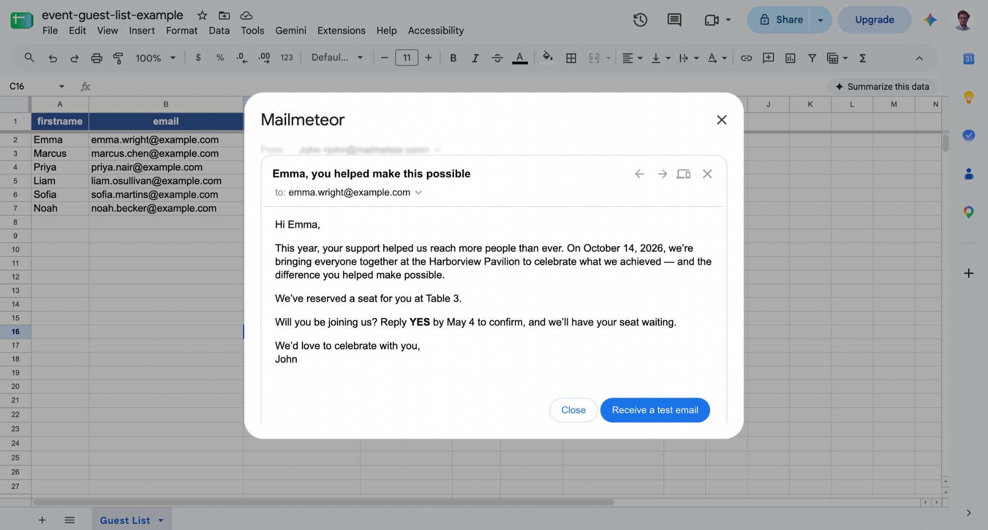Open the font family dropdown

coord(337,57)
